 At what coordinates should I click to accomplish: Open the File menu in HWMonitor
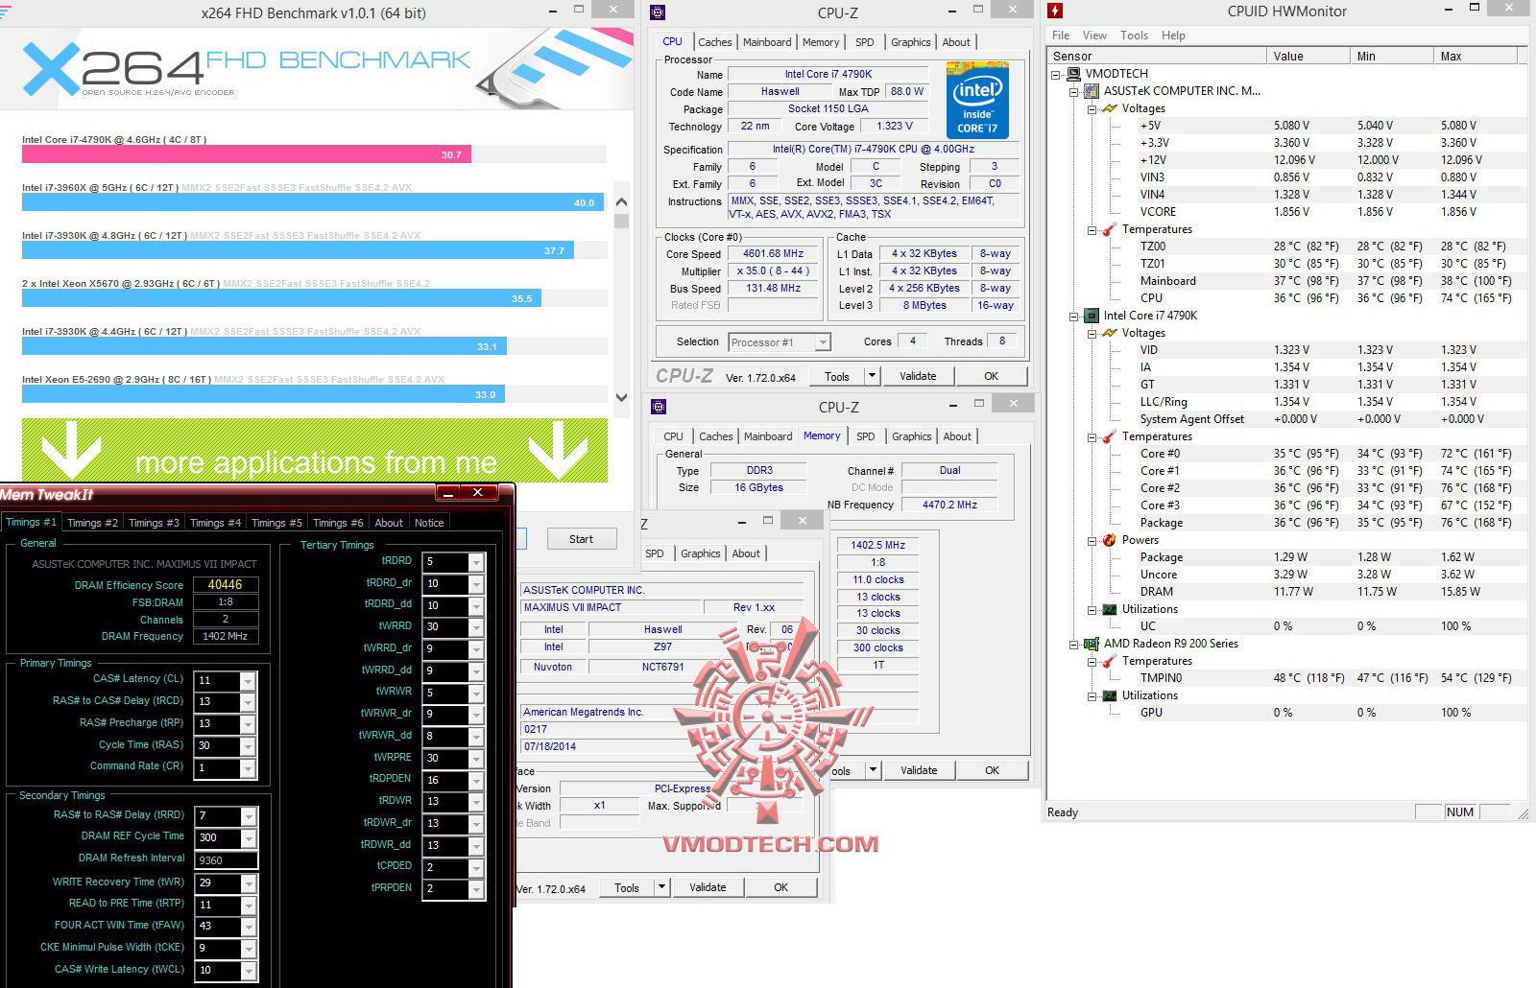1061,35
